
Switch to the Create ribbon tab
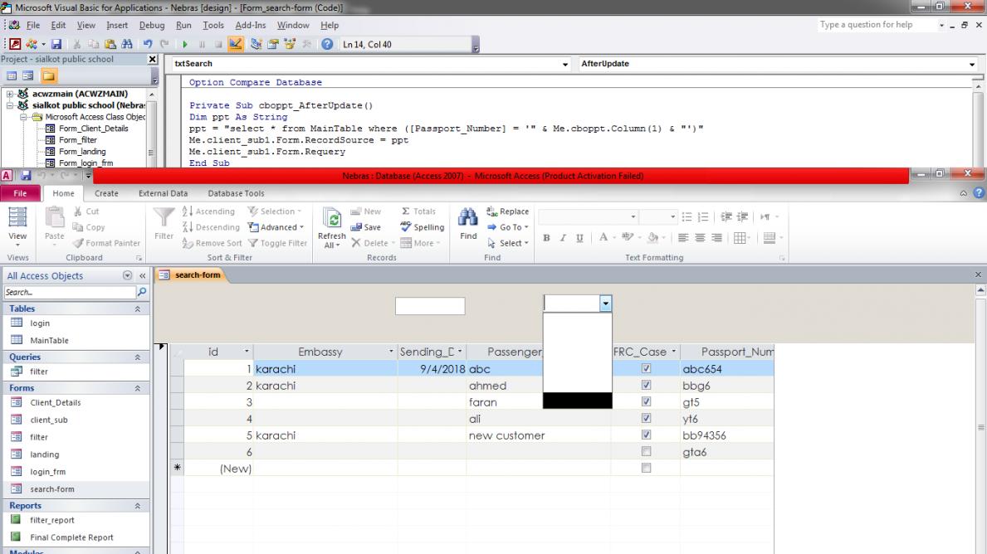[x=106, y=193]
